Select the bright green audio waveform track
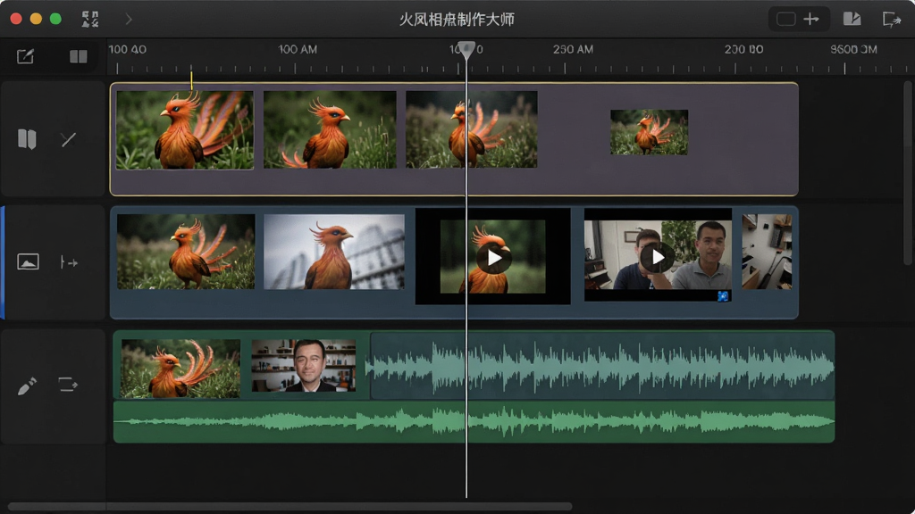Viewport: 915px width, 514px height. [x=474, y=421]
